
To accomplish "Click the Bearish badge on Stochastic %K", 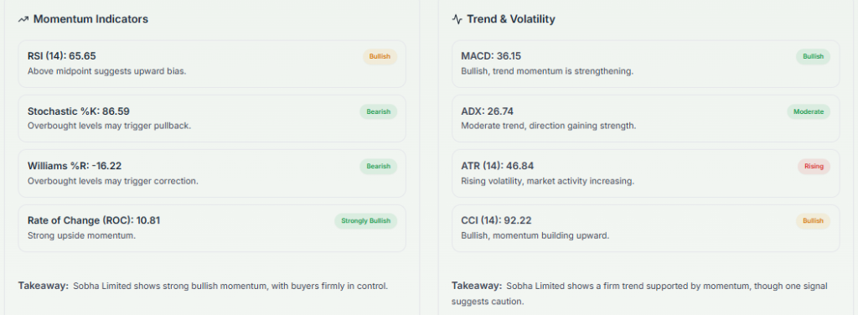I will tap(379, 111).
